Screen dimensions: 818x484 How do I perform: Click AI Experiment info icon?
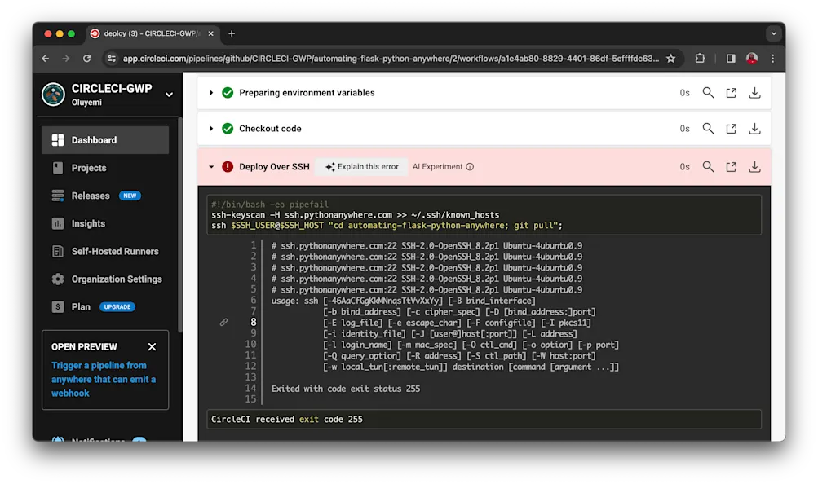(470, 167)
